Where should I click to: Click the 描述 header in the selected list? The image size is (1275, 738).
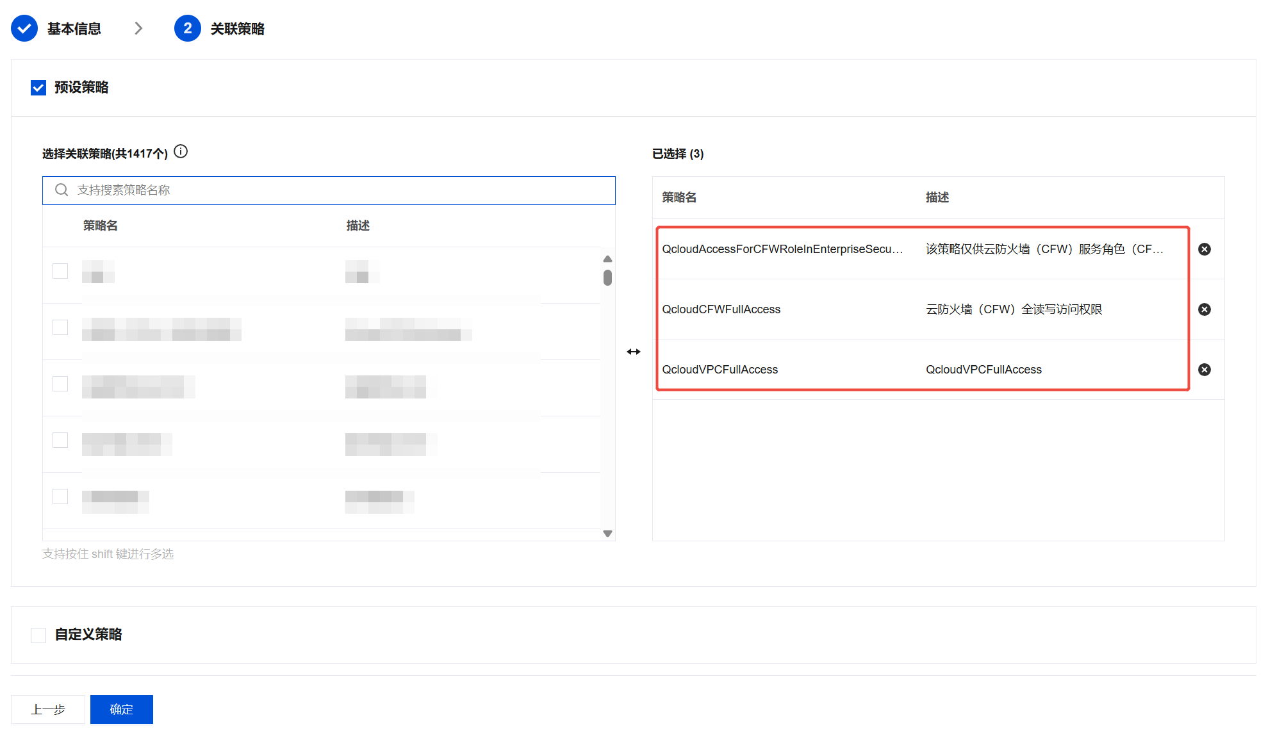pyautogui.click(x=937, y=197)
